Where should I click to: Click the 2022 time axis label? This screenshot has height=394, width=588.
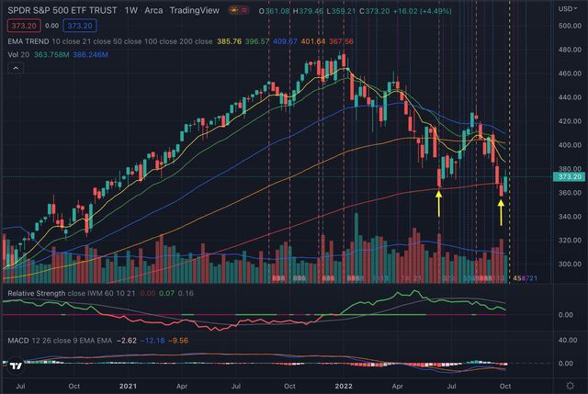[x=344, y=386]
